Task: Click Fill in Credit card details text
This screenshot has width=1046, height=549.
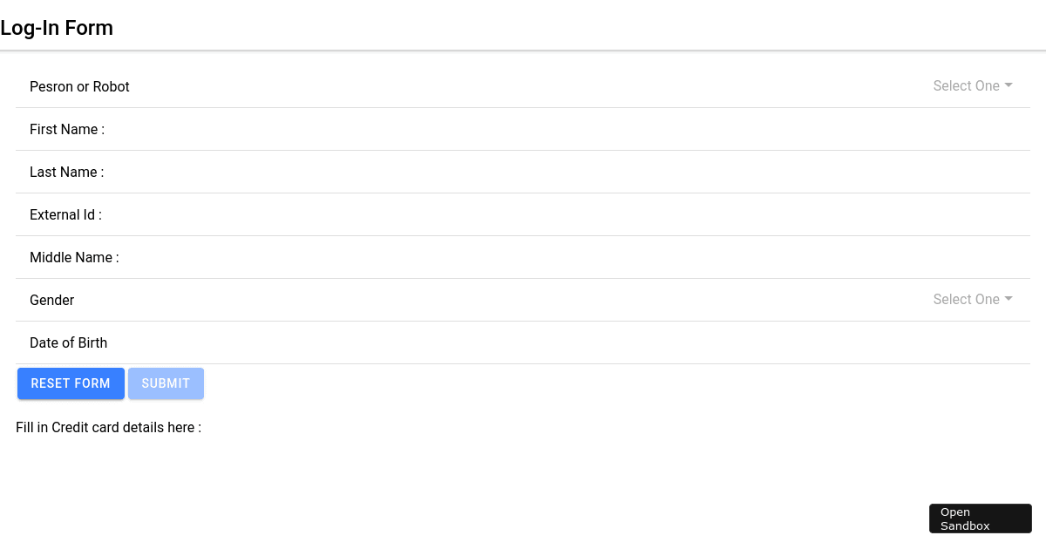Action: coord(108,427)
